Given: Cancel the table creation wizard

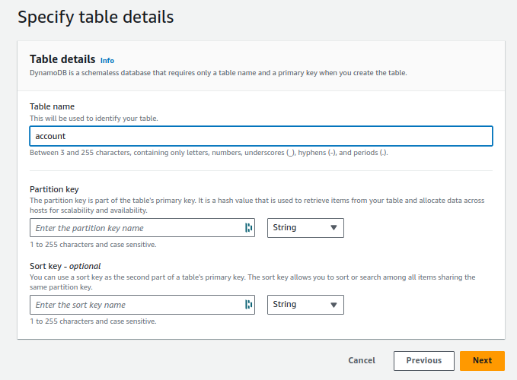Looking at the screenshot, I should [362, 360].
